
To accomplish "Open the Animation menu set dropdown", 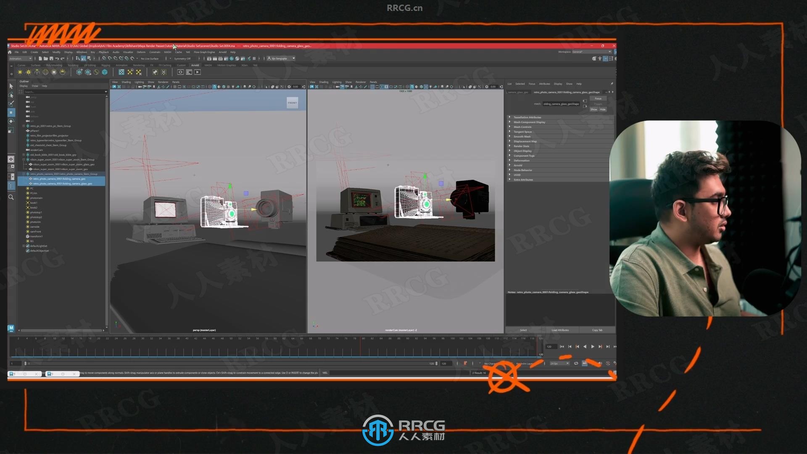I will tap(21, 58).
